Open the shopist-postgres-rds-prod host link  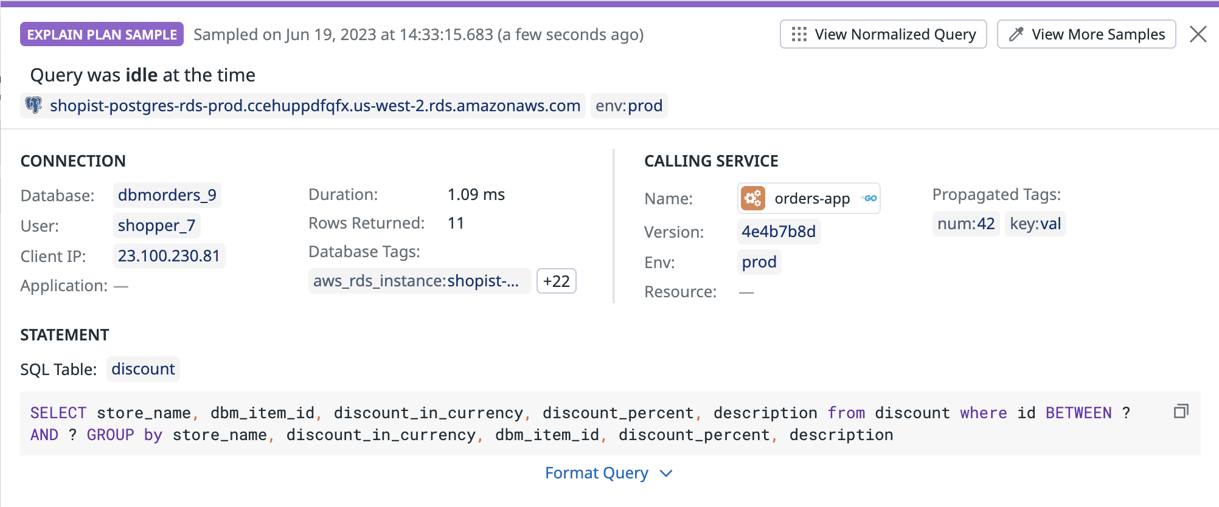click(x=314, y=106)
